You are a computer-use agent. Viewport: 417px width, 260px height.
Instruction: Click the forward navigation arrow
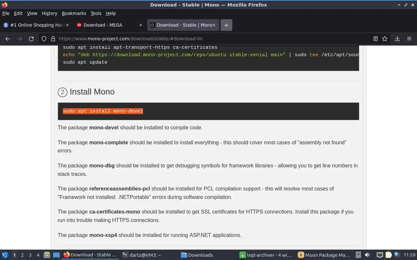(20, 39)
